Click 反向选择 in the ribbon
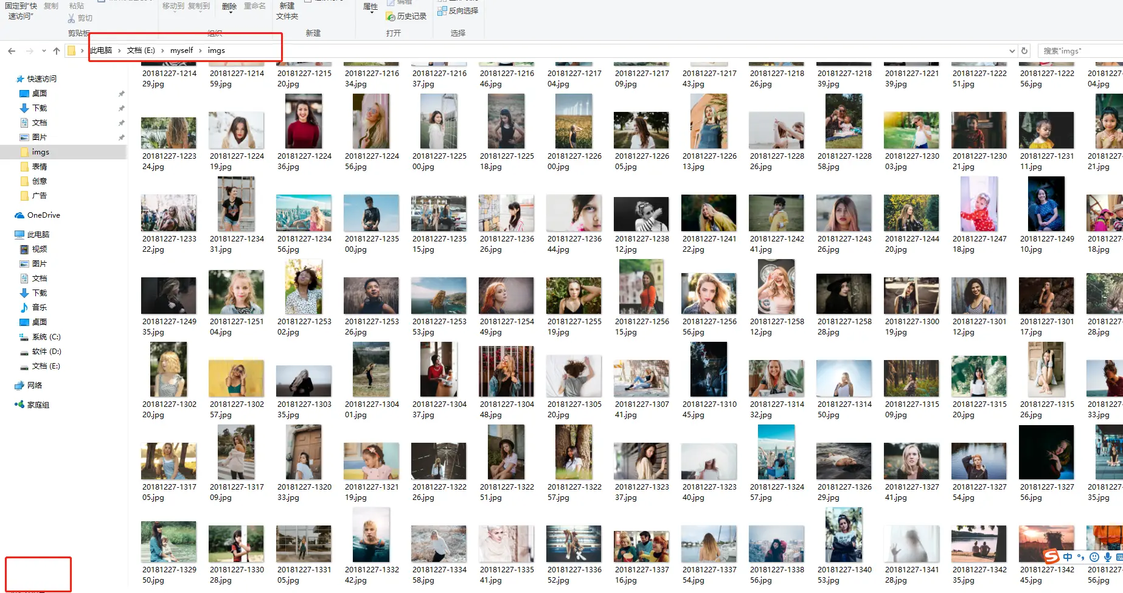This screenshot has height=593, width=1123. pos(458,10)
